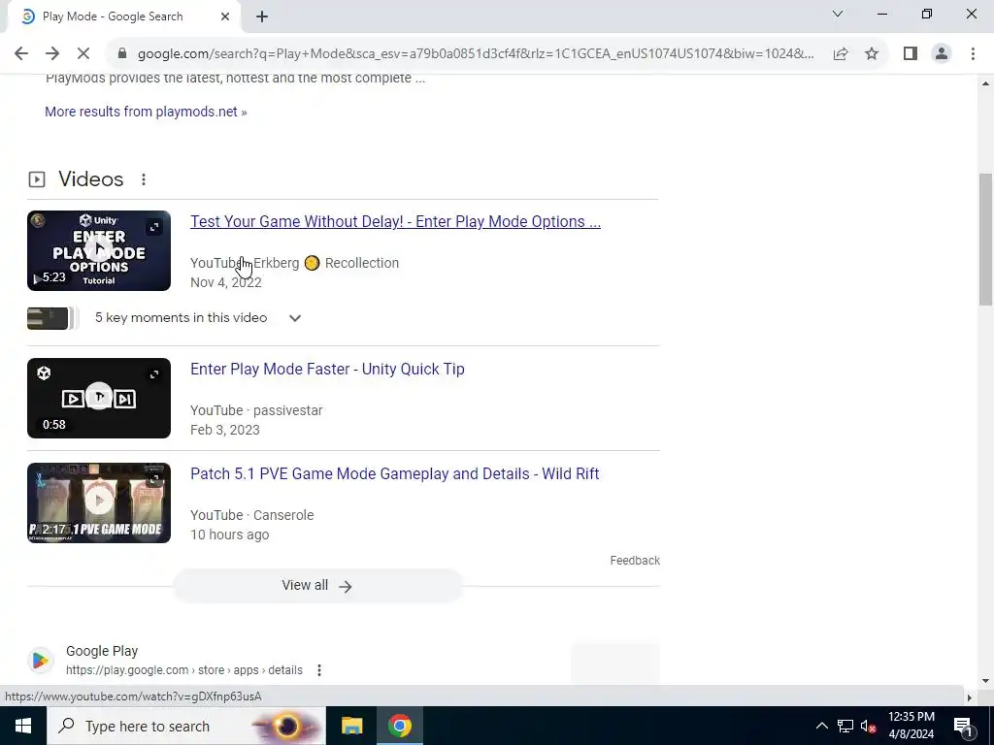Click the scrollbar up arrow

[x=984, y=83]
